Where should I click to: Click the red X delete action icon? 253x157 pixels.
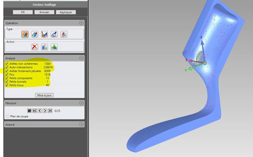pos(35,47)
